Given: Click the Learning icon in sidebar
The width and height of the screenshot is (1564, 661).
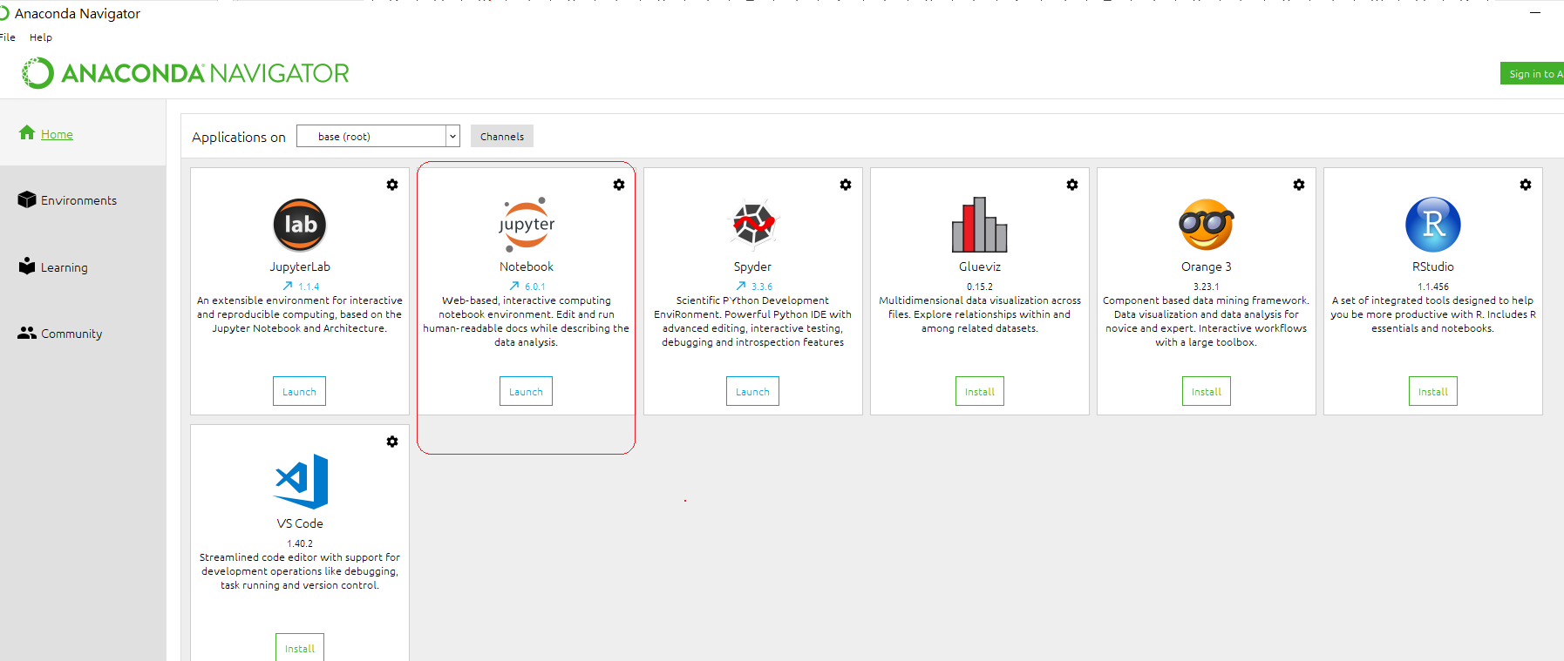Looking at the screenshot, I should (x=27, y=266).
